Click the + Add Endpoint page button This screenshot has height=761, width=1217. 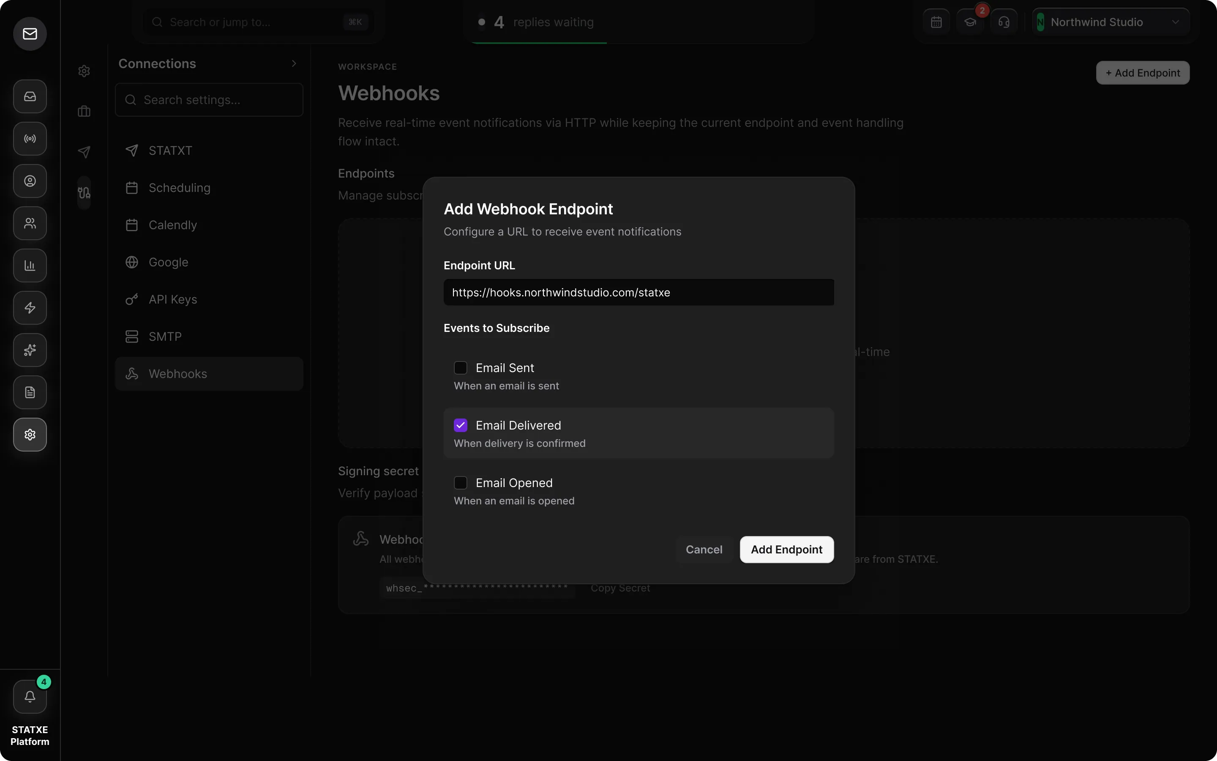tap(1143, 73)
